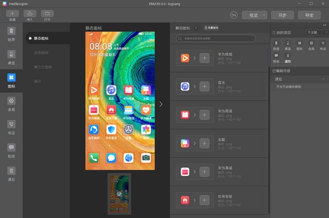329x218 pixels.
Task: Click Huawei Reading book icon on phone preview
Action: tap(128, 90)
